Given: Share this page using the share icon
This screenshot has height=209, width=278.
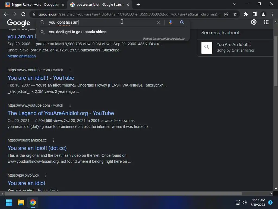Looking at the screenshot, I should [226, 14].
